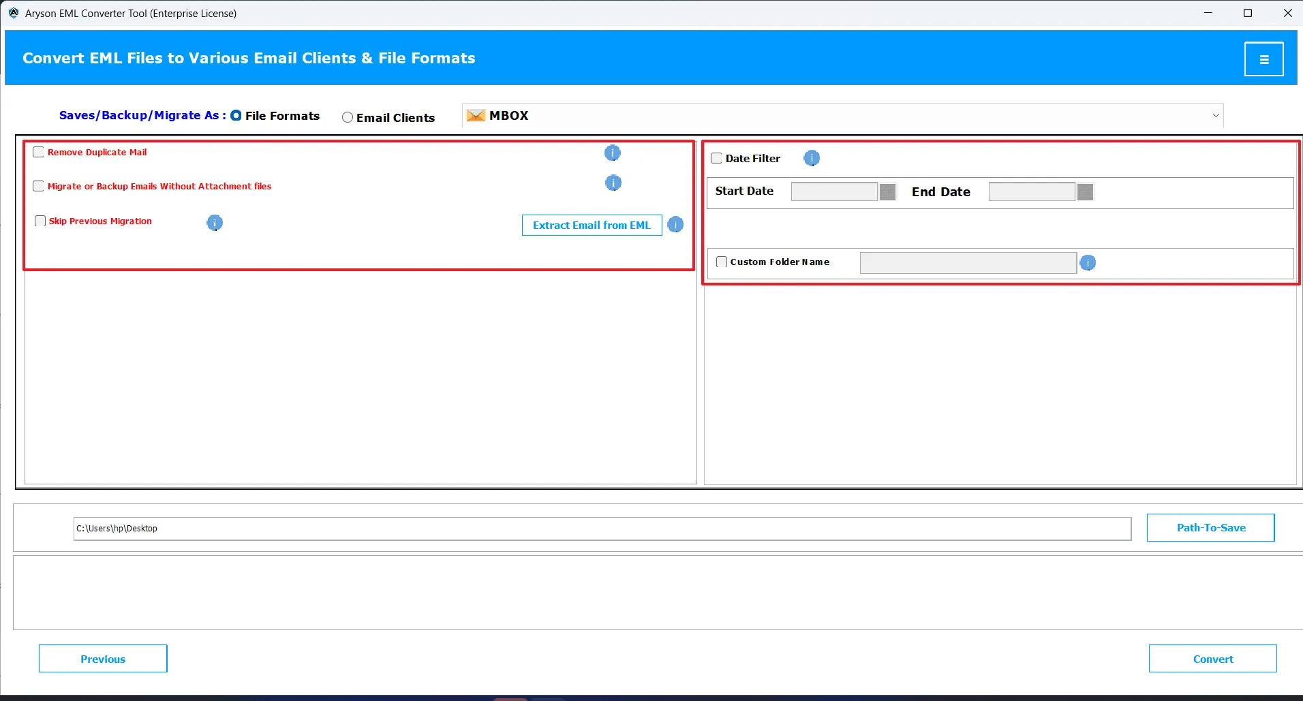Click the Convert button
The width and height of the screenshot is (1303, 701).
pyautogui.click(x=1212, y=659)
